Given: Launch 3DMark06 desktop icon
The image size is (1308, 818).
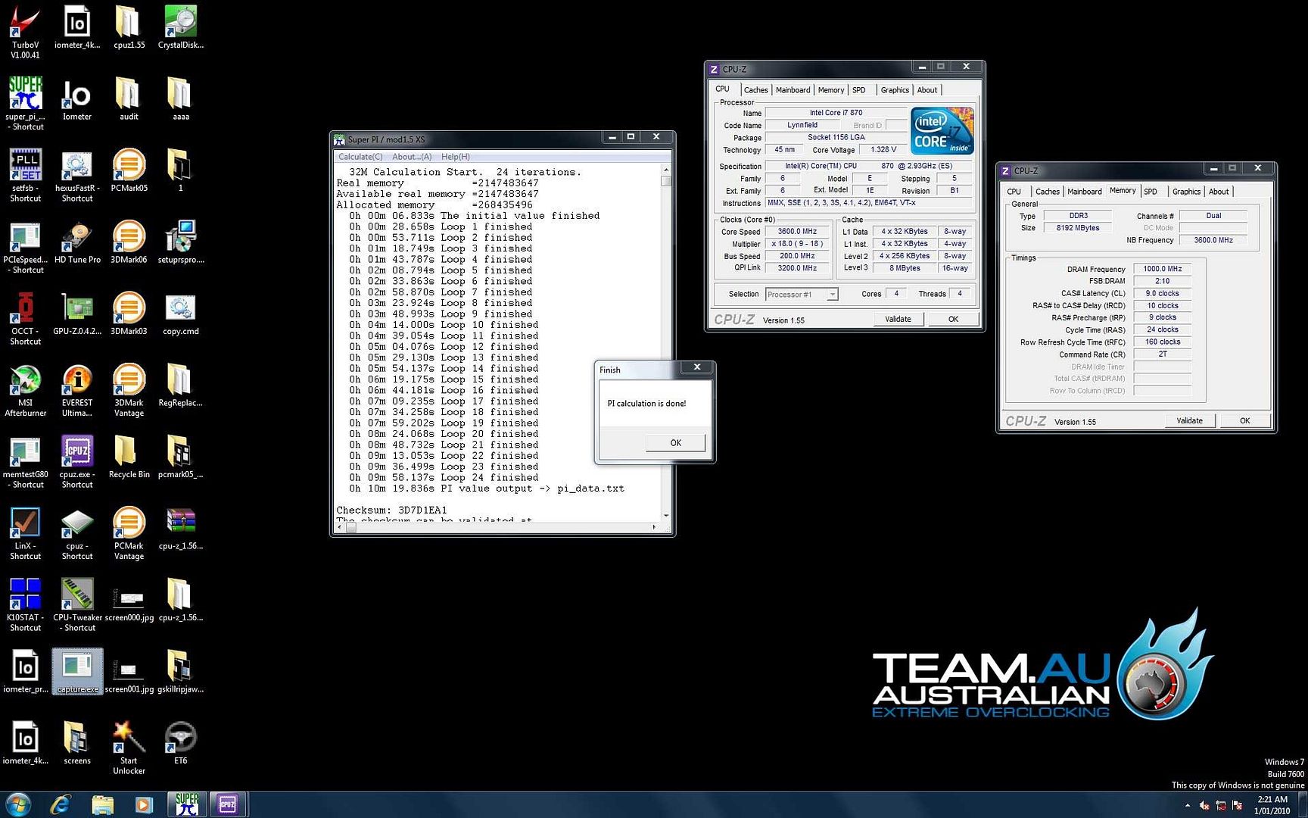Looking at the screenshot, I should [x=129, y=242].
